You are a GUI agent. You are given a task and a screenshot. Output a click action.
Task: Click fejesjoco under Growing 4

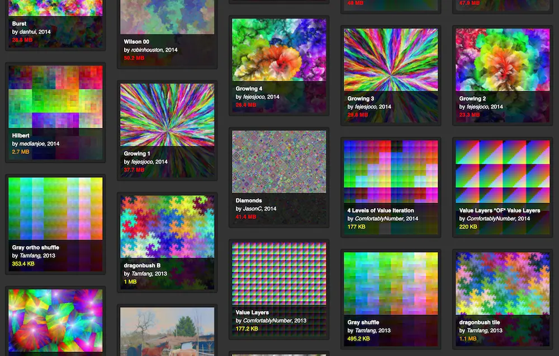click(254, 97)
